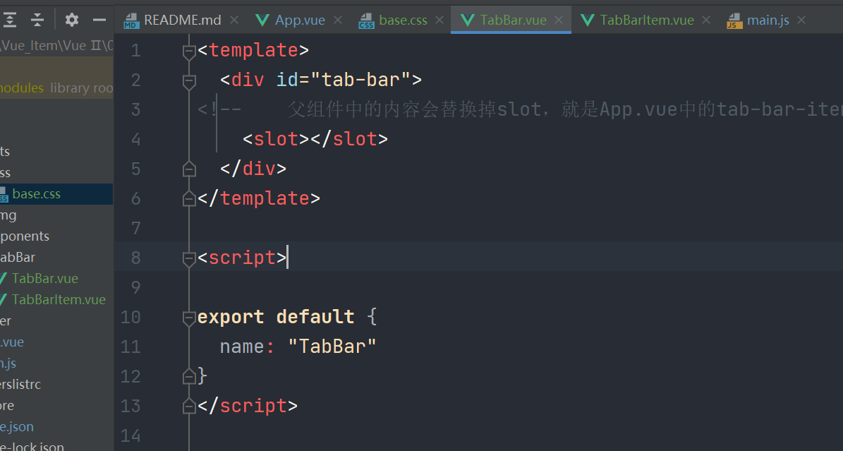
Task: Collapse all items in project tree
Action: [37, 20]
